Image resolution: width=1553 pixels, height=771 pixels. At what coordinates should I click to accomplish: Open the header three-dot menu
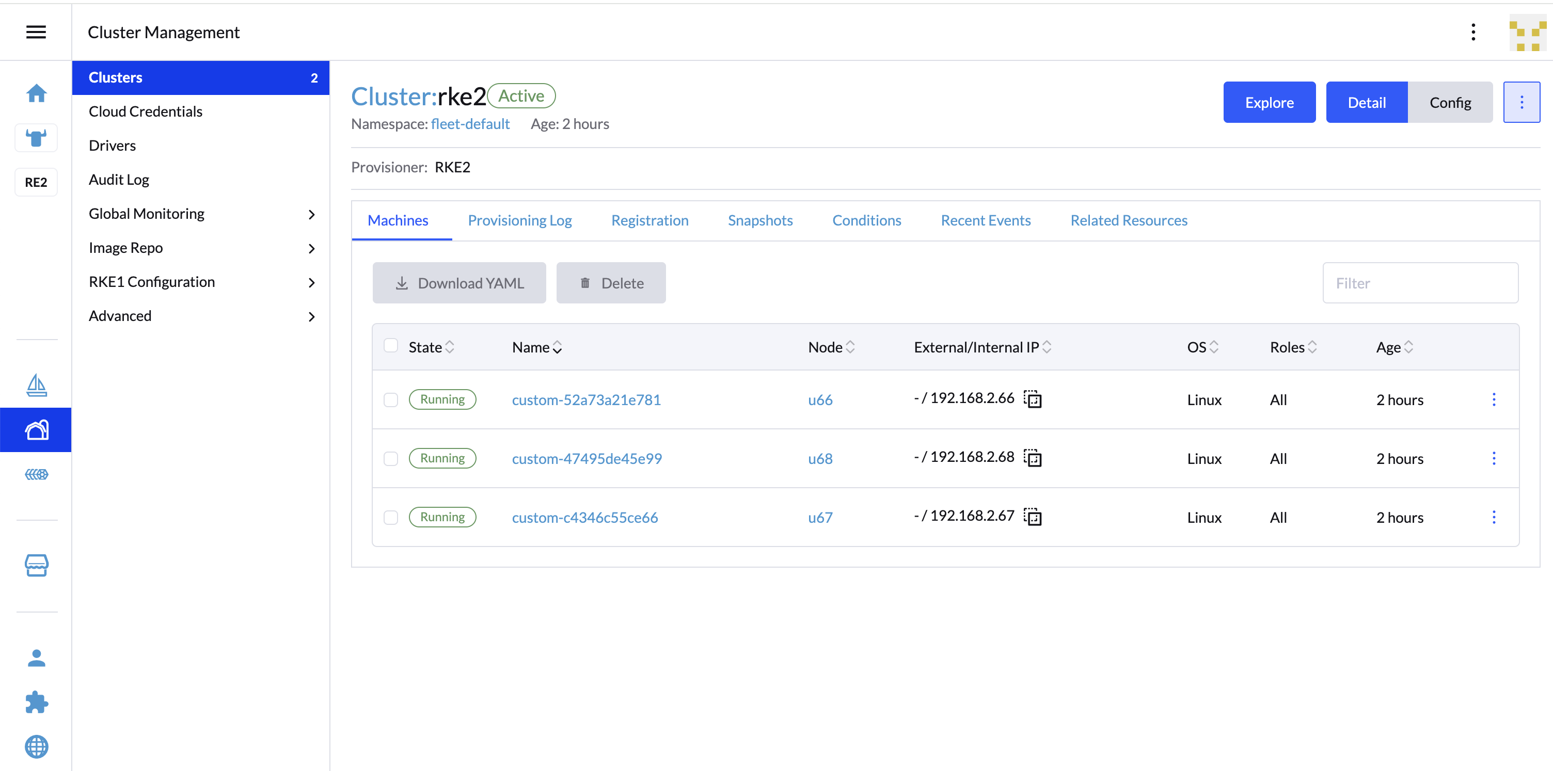[1473, 32]
